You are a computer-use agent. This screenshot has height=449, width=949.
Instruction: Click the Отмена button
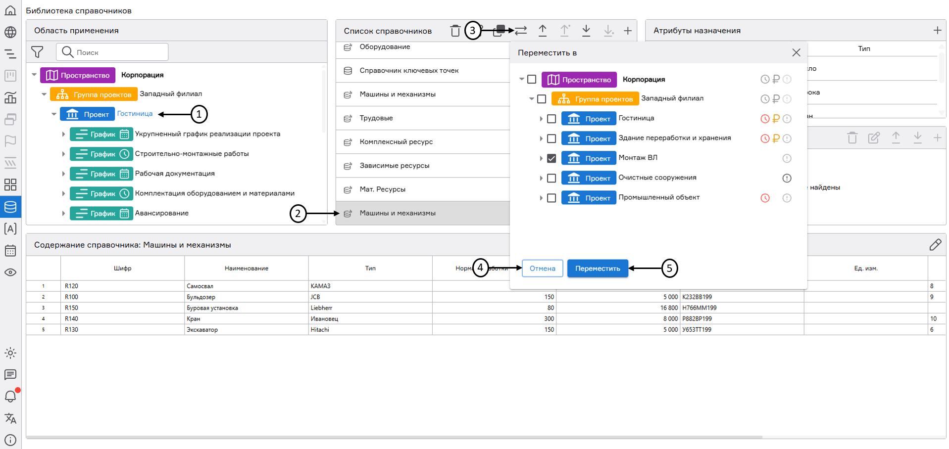542,269
